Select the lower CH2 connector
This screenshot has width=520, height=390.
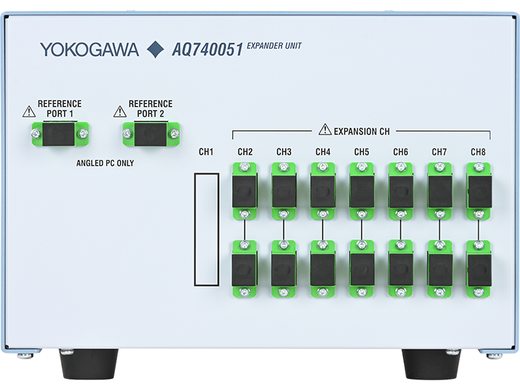pos(245,269)
